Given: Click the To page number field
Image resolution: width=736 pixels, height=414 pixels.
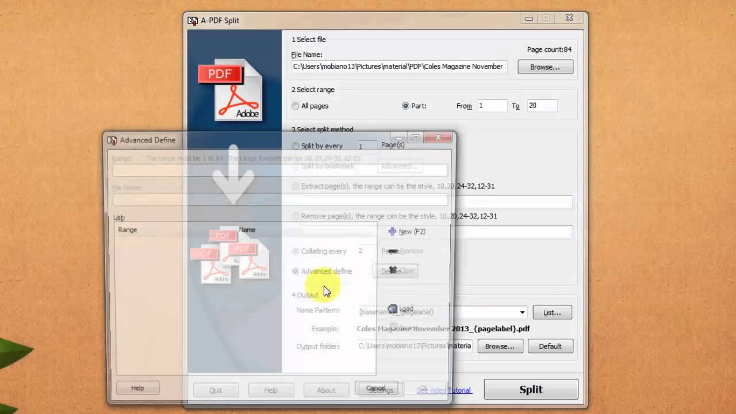Looking at the screenshot, I should 542,106.
